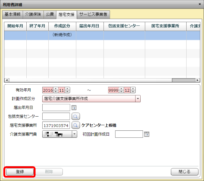Open calendar picker for 初回計画作成日

[x=146, y=134]
